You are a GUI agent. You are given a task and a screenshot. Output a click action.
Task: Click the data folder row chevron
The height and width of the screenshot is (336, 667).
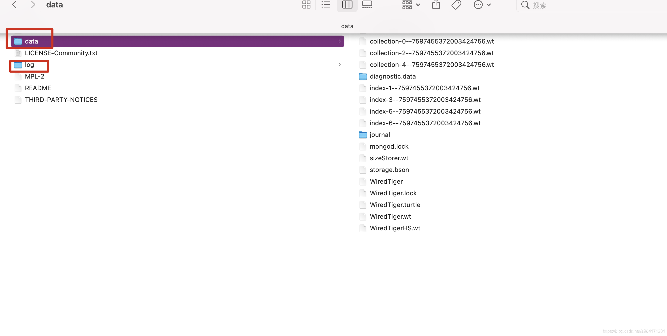340,41
